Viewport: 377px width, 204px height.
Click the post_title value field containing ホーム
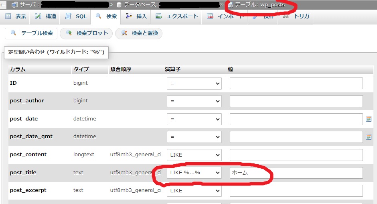point(296,173)
